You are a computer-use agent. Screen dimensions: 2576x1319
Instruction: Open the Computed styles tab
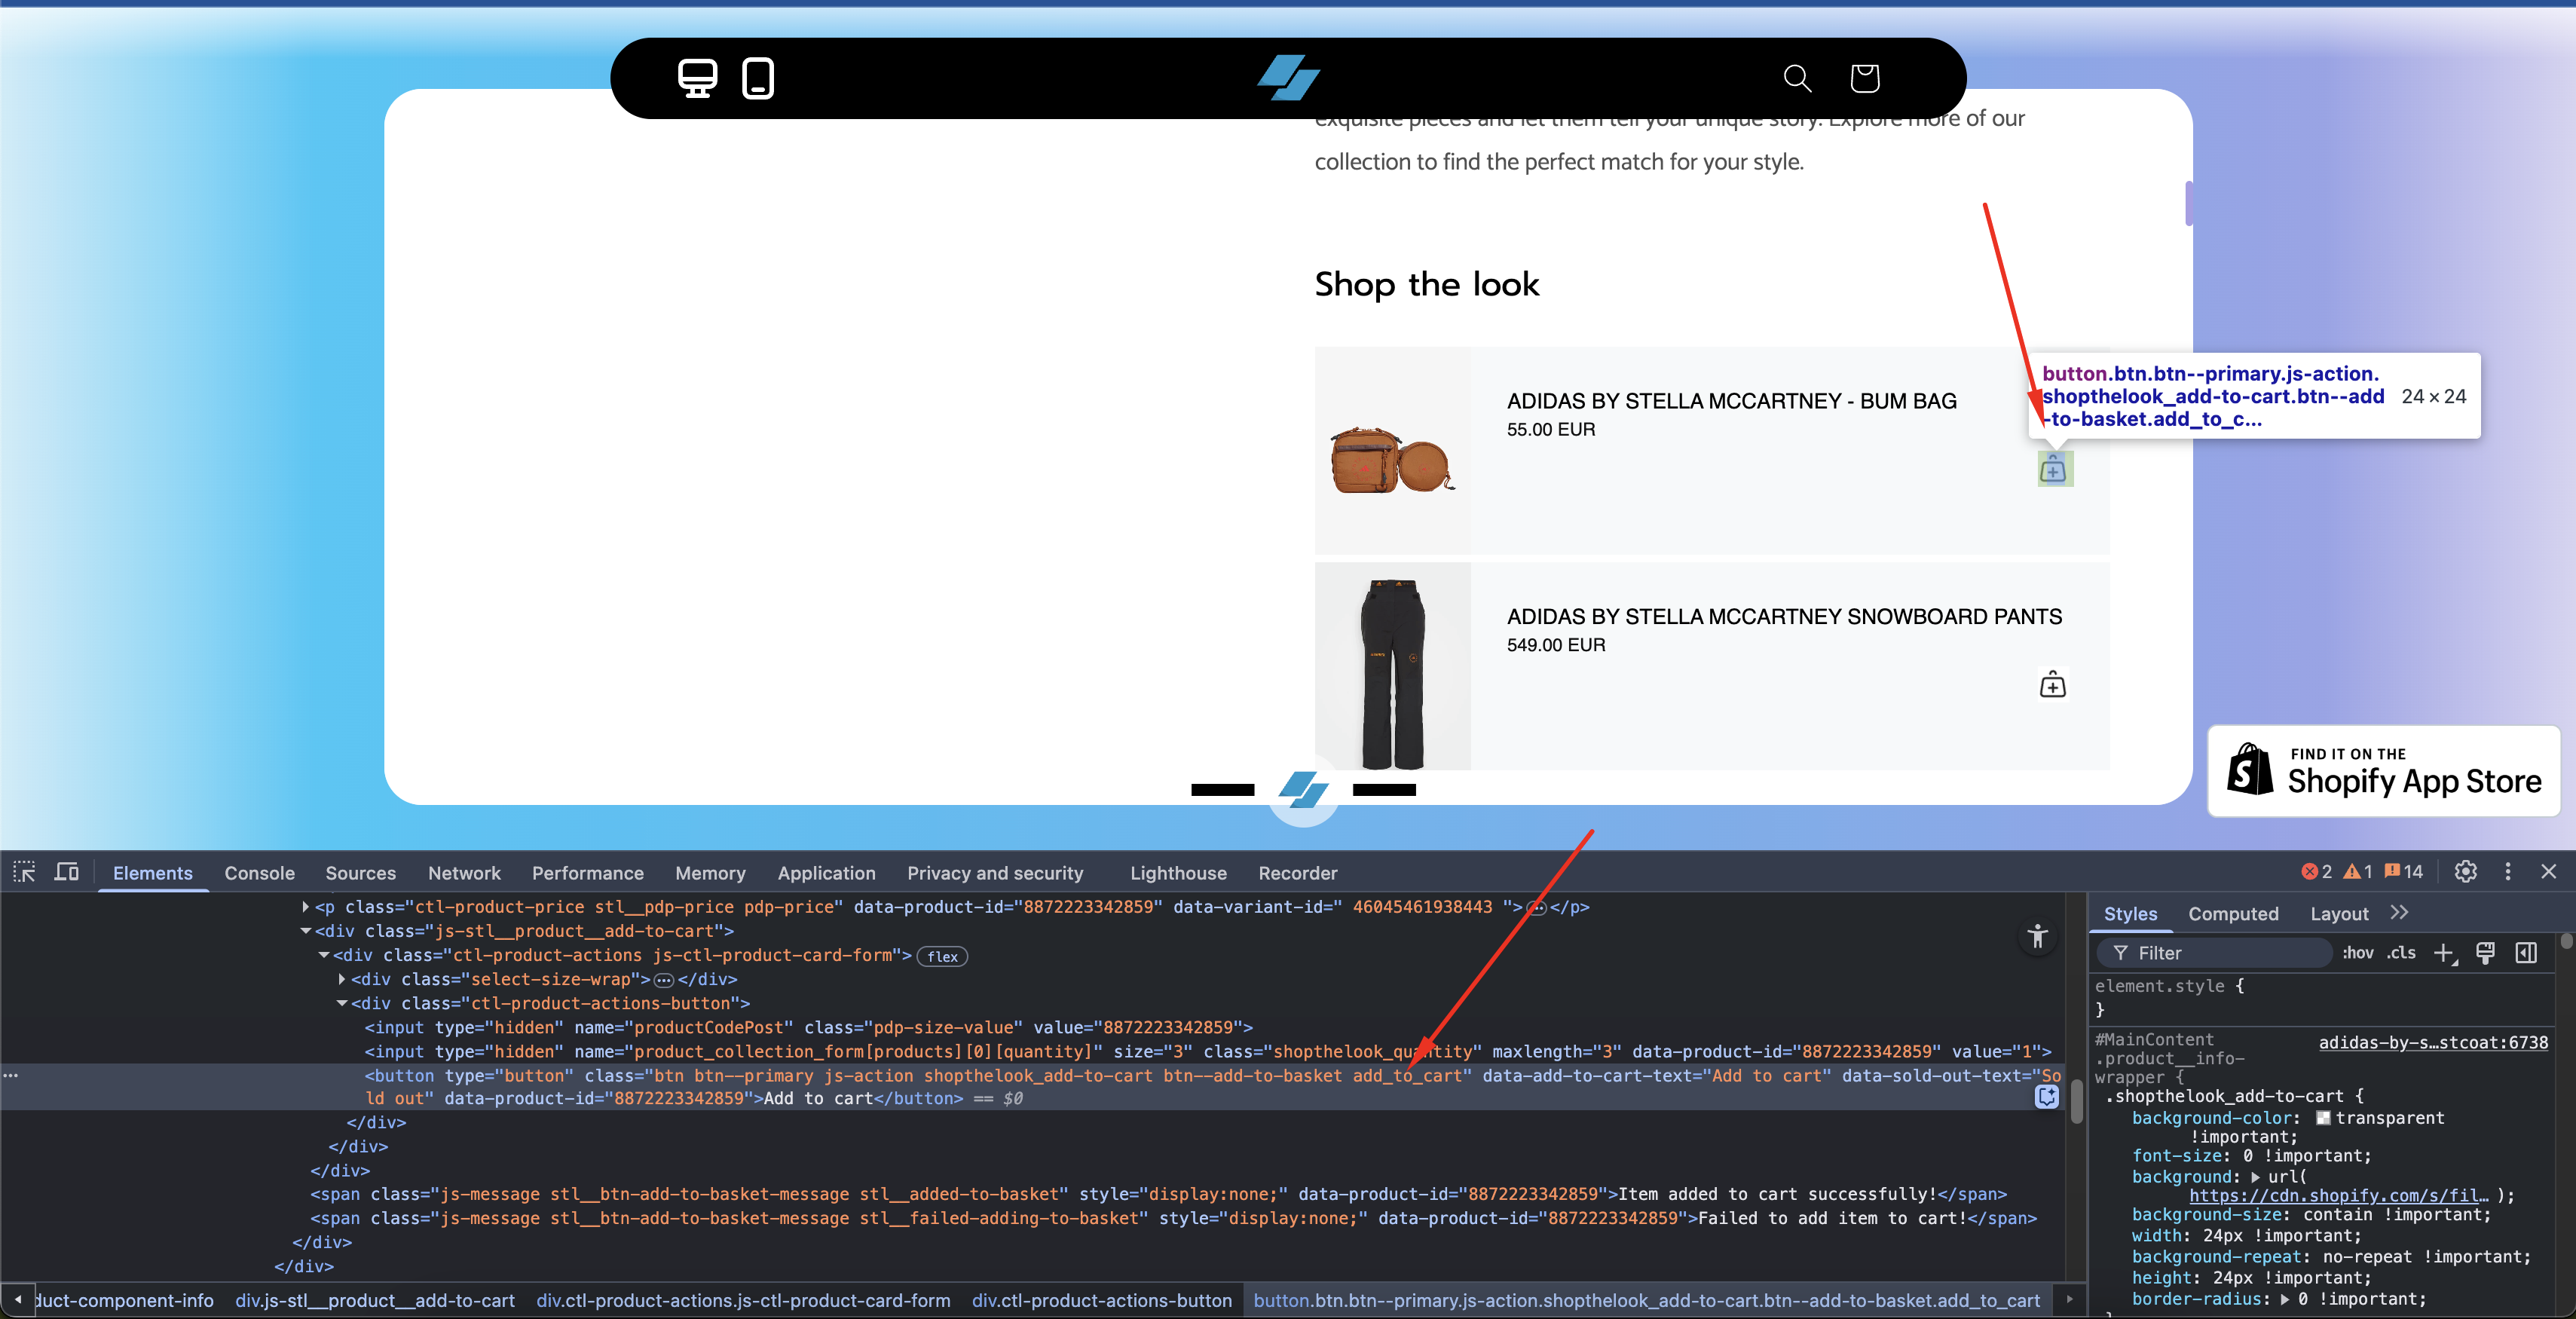(2232, 914)
